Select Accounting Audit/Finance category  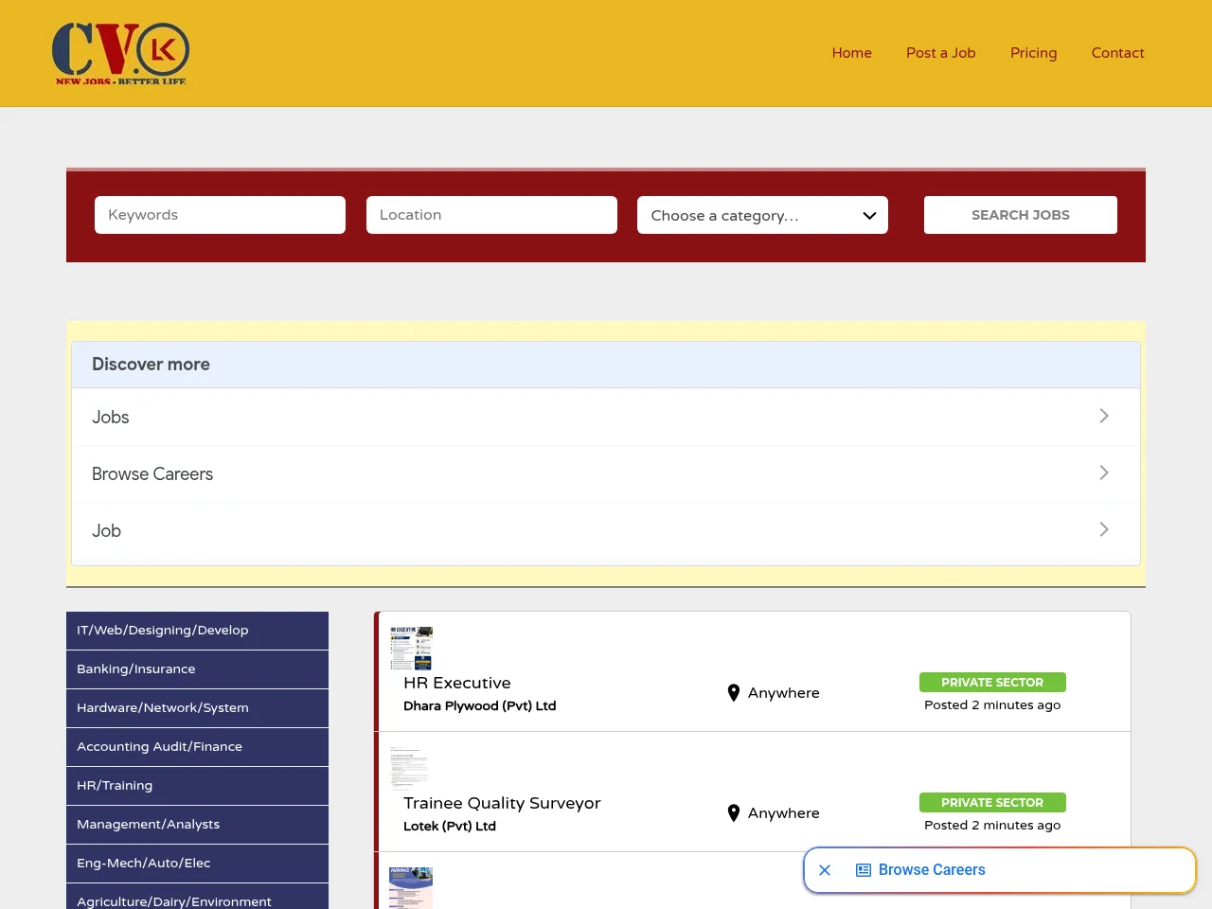(197, 747)
